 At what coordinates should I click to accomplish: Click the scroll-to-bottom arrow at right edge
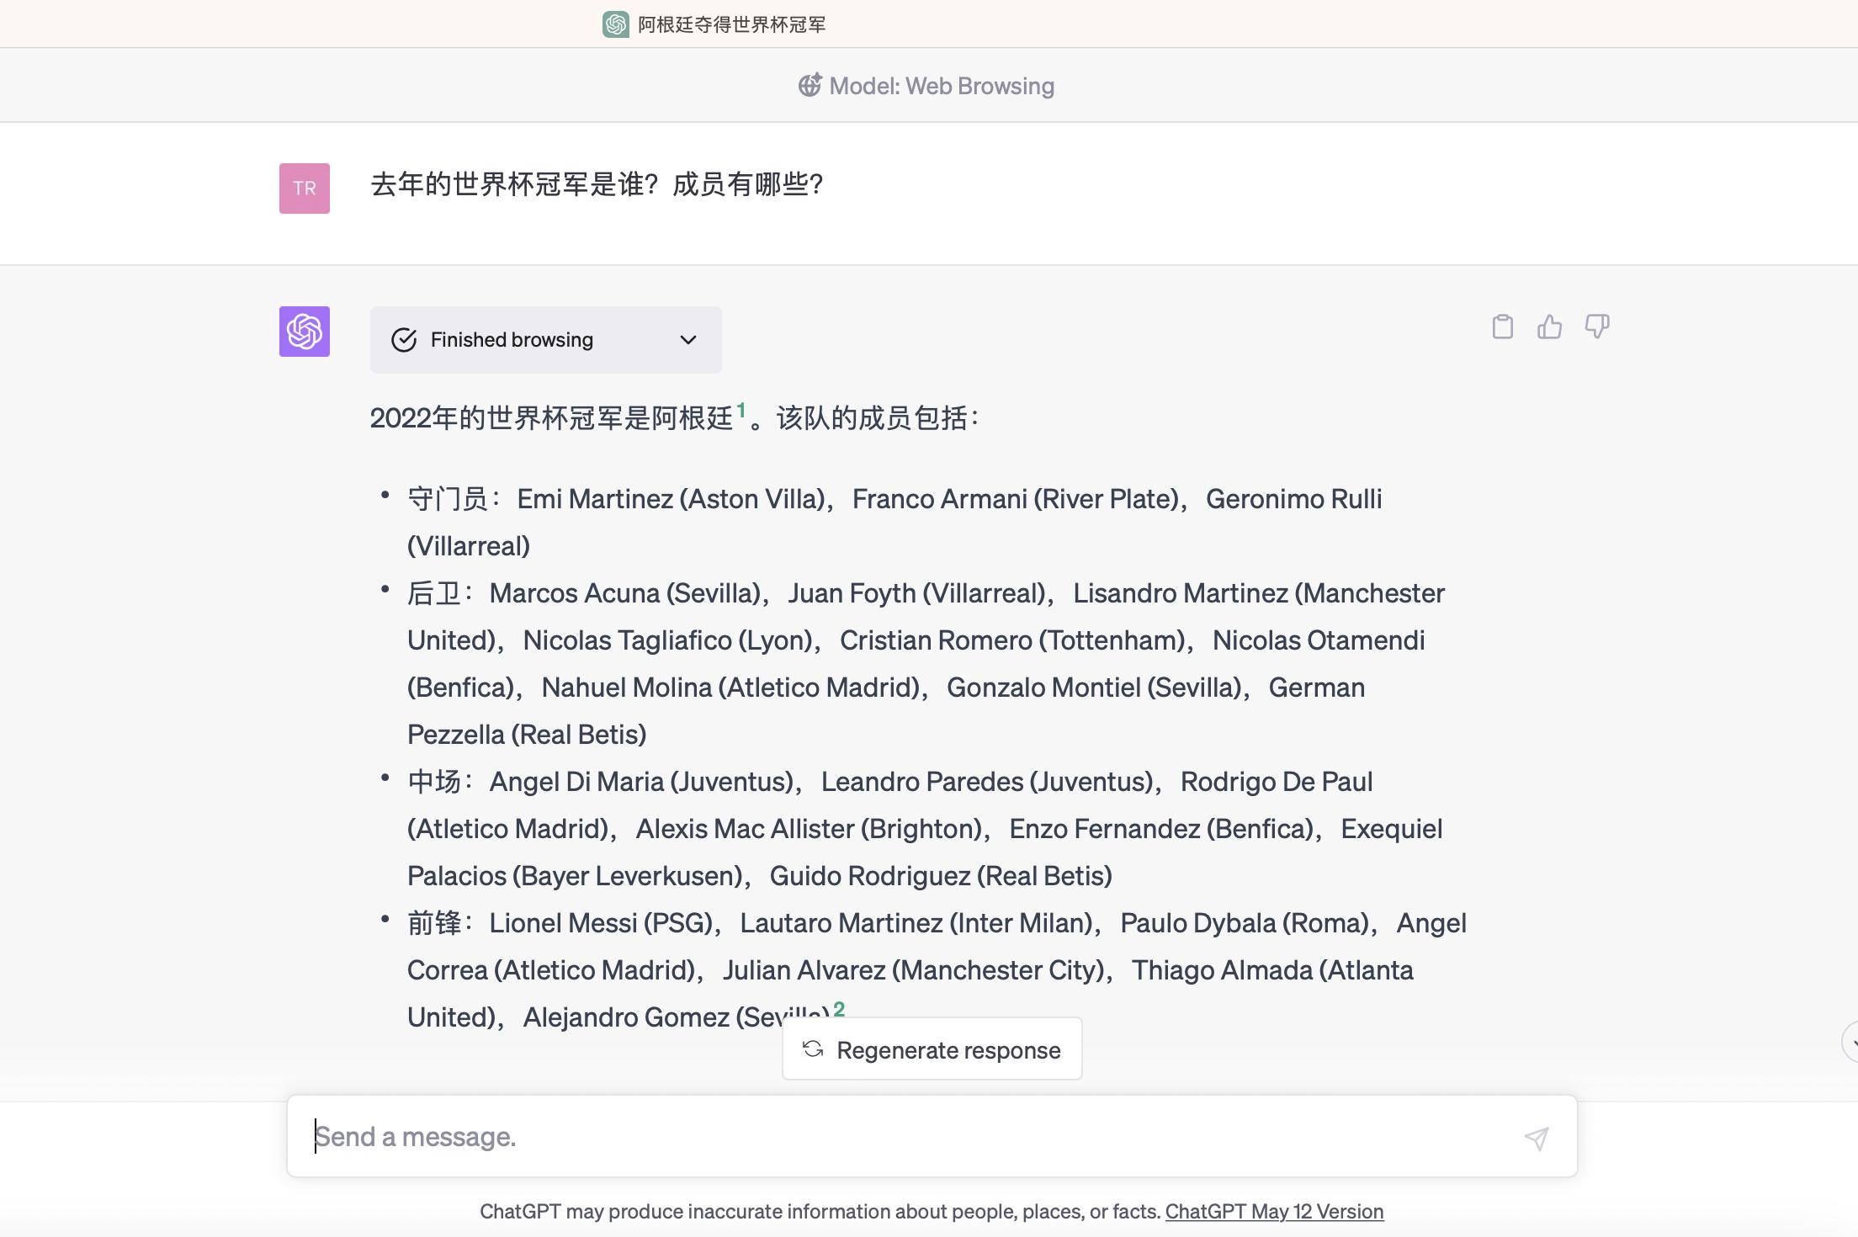(1851, 1043)
